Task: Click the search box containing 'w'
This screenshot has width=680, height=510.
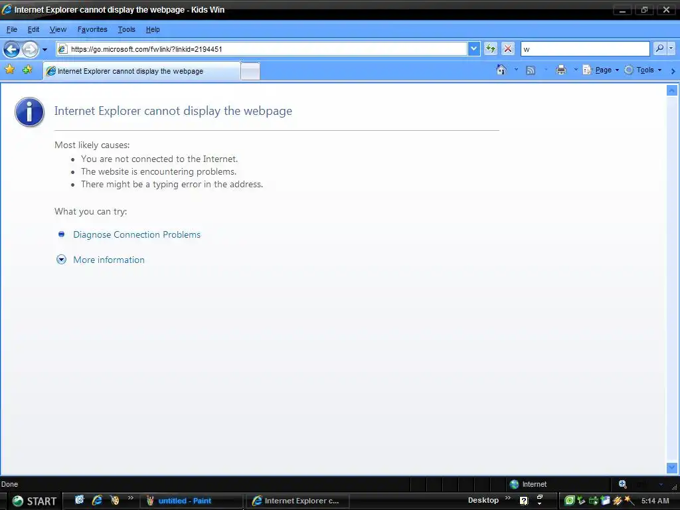Action: pos(585,49)
